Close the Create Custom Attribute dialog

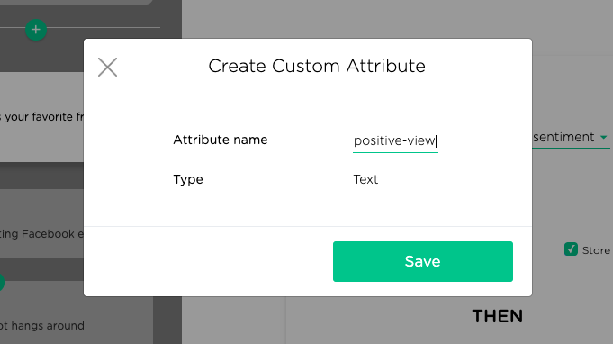tap(107, 67)
